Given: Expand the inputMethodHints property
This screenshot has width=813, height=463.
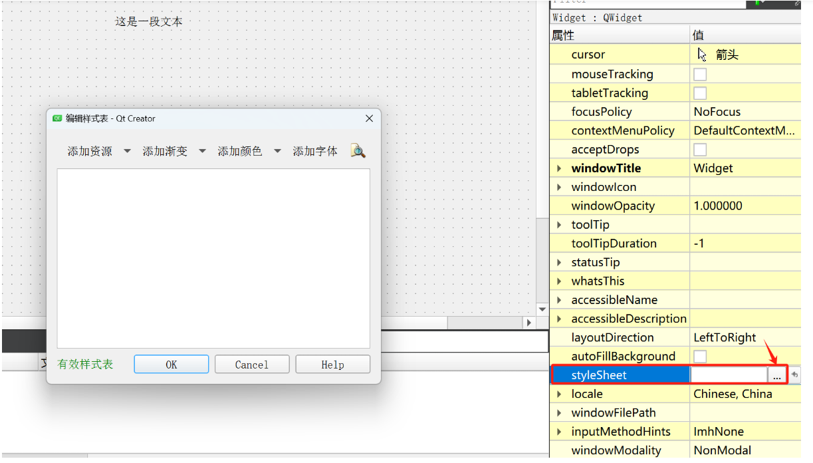Looking at the screenshot, I should pos(559,431).
